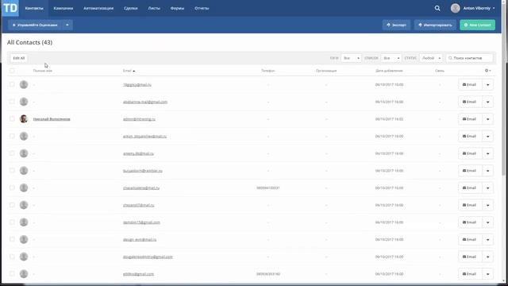The width and height of the screenshot is (508, 286).
Task: Expand action arrow in row with phone 380994100031
Action: [x=487, y=187]
